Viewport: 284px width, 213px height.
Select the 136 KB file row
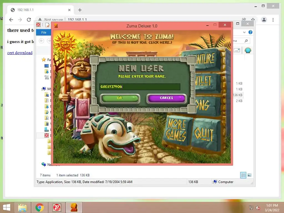coord(238,95)
